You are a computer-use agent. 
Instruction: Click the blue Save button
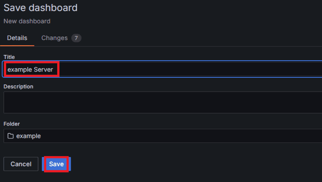click(56, 164)
